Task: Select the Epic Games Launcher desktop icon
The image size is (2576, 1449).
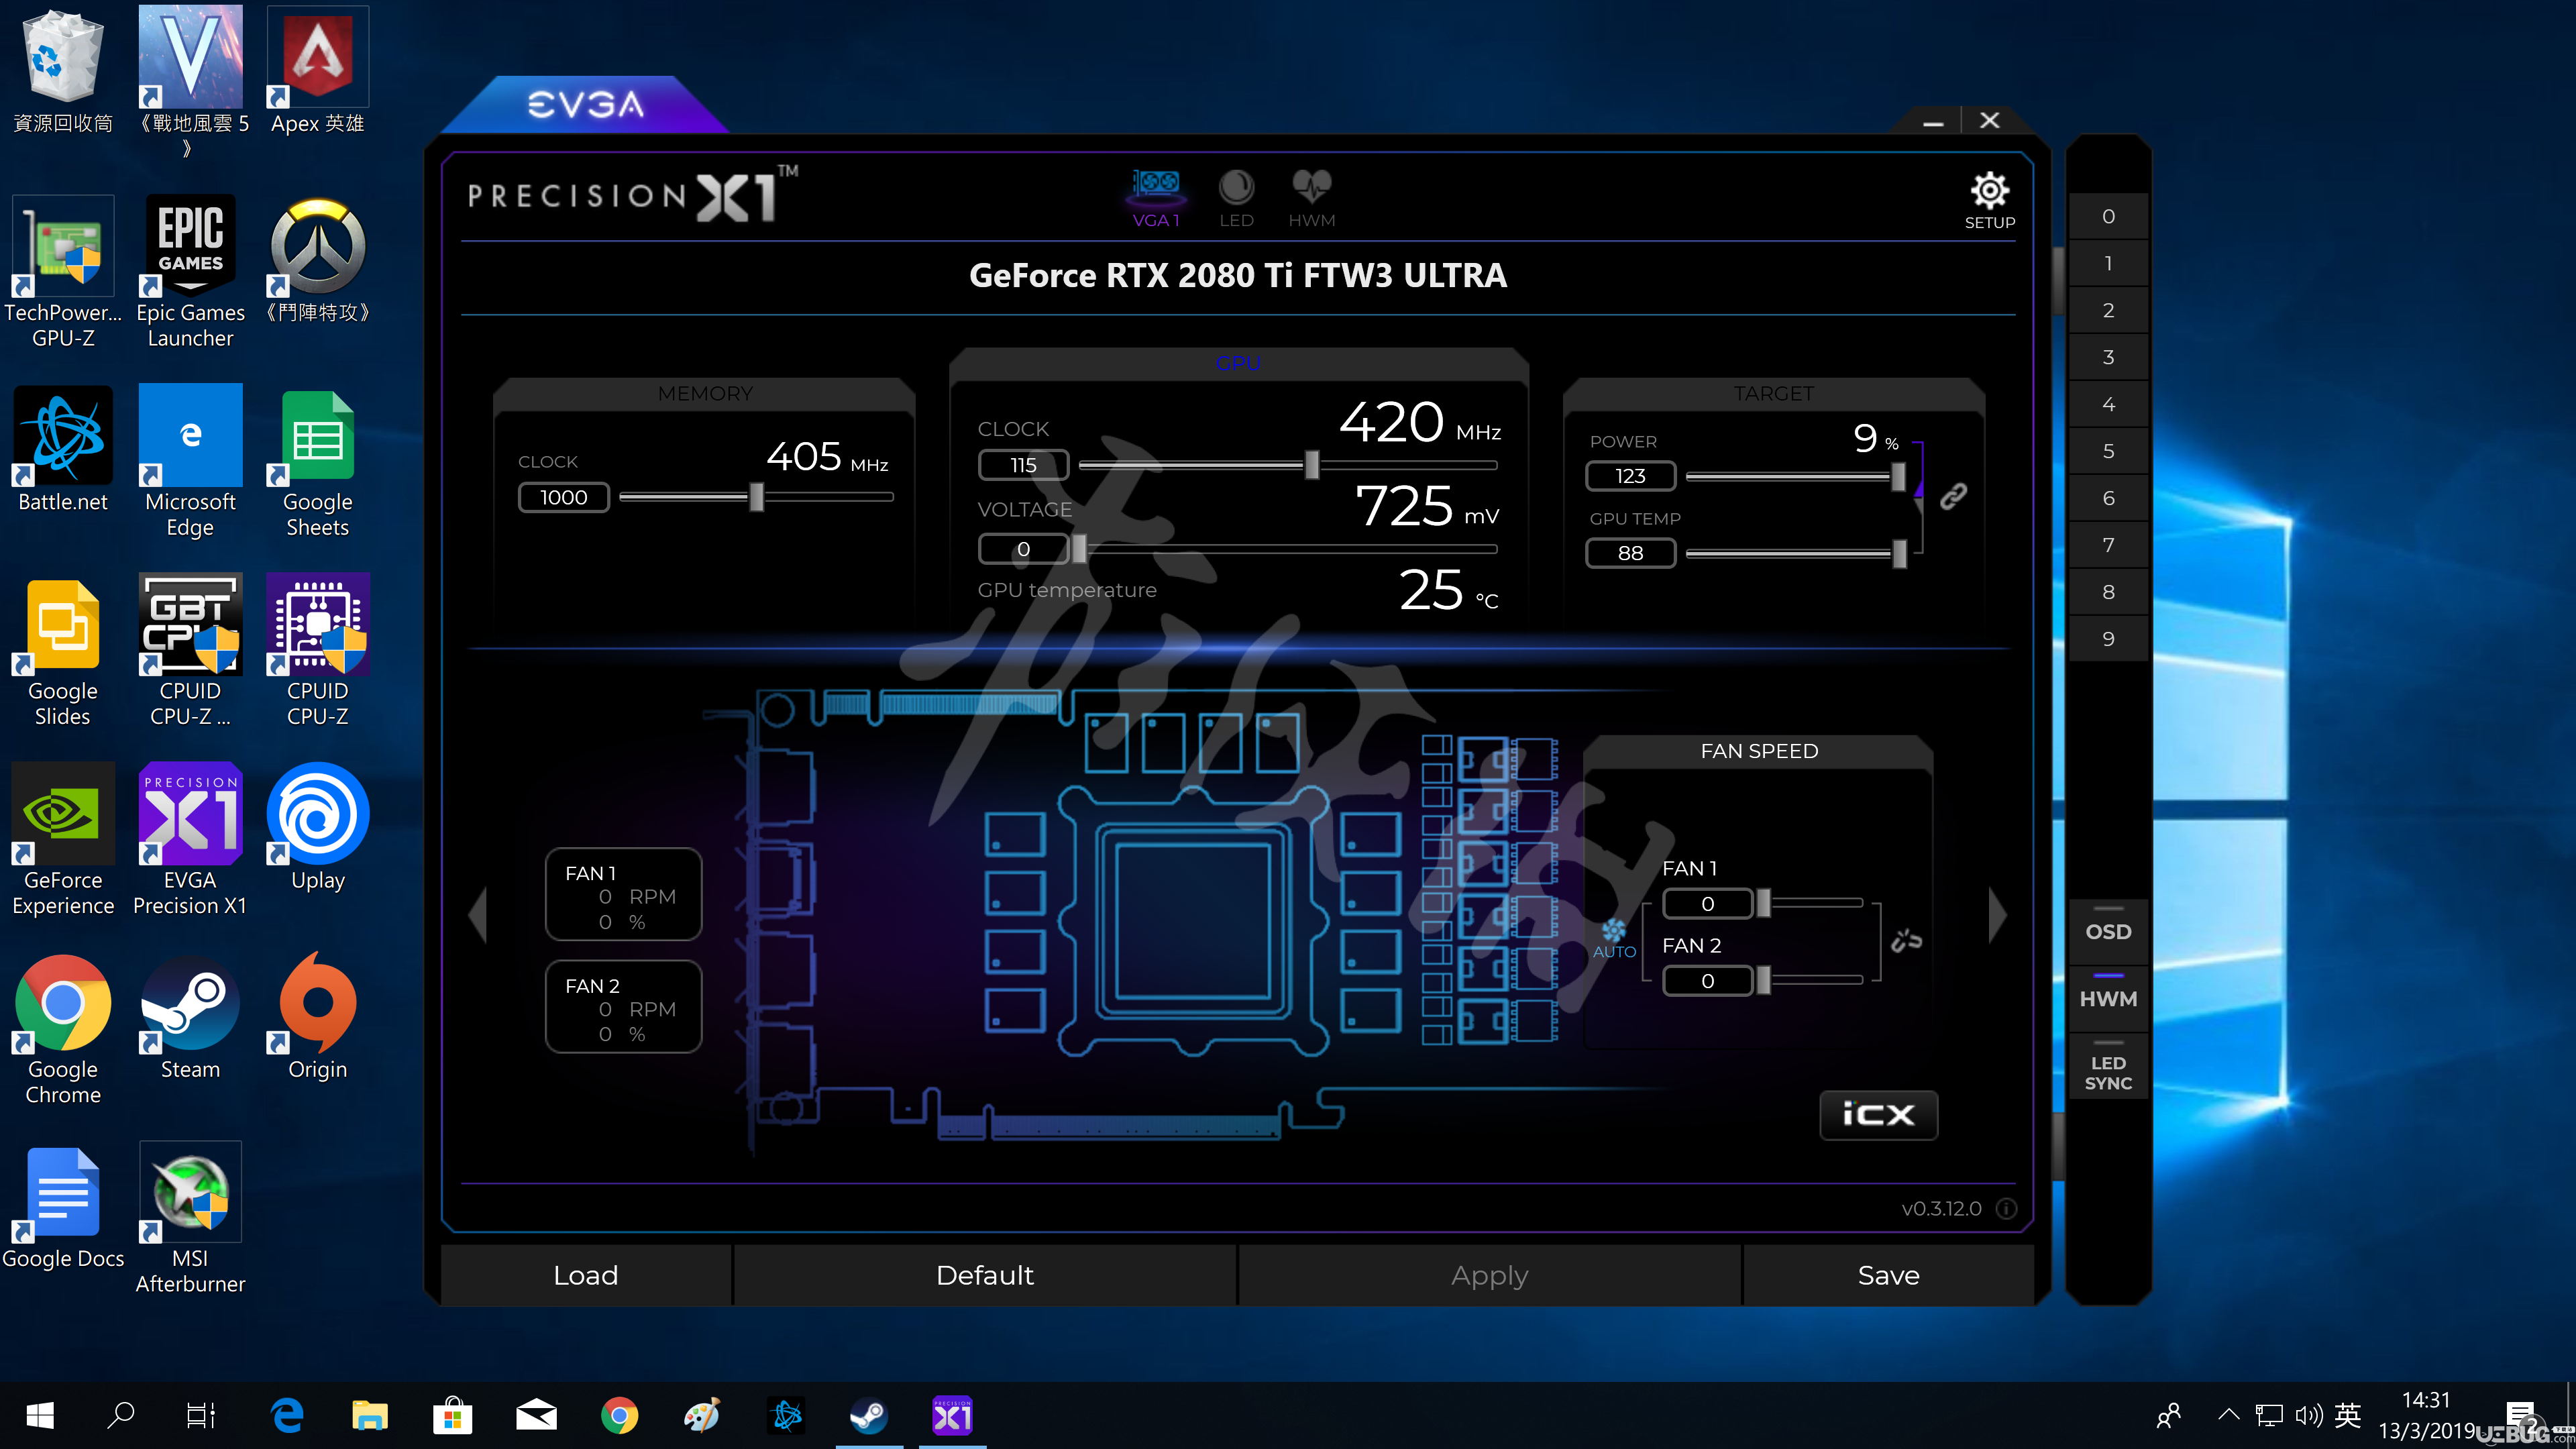Action: 190,272
